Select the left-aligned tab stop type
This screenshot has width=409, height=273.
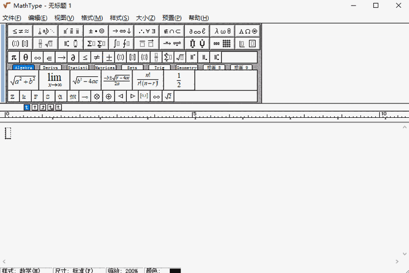coord(27,108)
